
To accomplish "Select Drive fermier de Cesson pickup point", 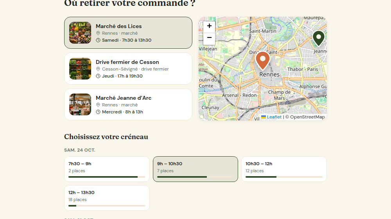I will tap(128, 69).
